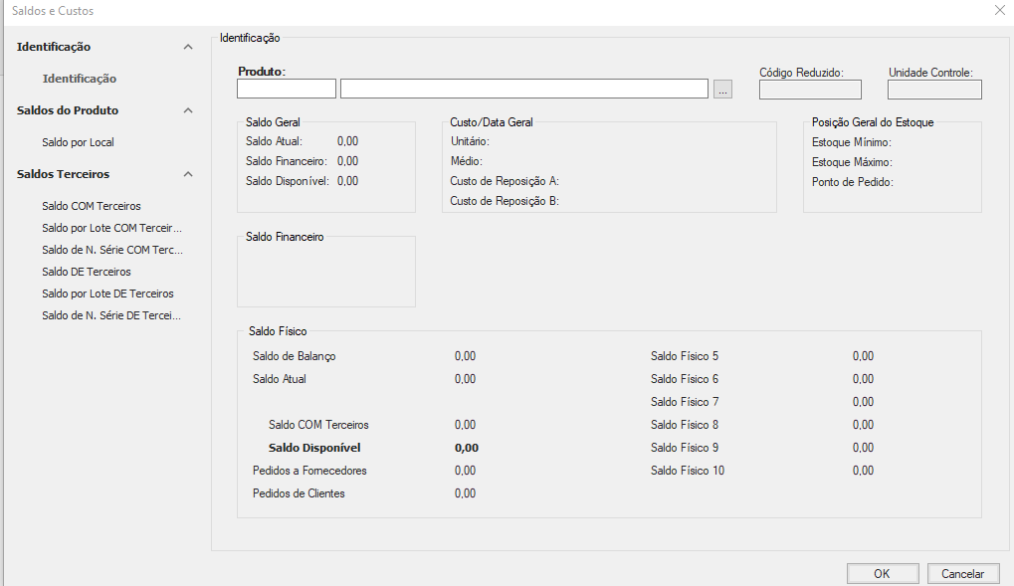Open Saldo por Local page
This screenshot has height=586, width=1014.
point(78,142)
